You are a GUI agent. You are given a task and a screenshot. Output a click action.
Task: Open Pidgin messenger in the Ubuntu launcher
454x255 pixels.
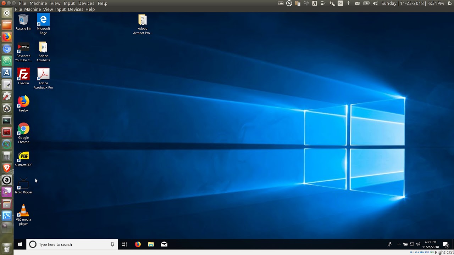tap(7, 192)
